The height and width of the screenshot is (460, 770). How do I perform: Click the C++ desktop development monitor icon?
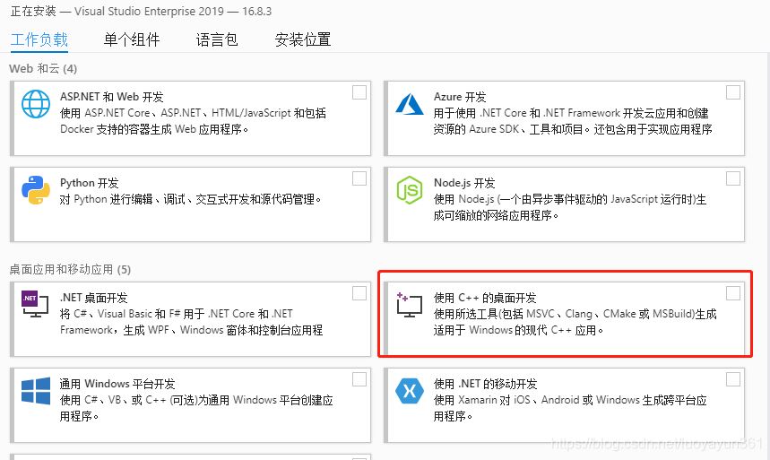pos(409,305)
